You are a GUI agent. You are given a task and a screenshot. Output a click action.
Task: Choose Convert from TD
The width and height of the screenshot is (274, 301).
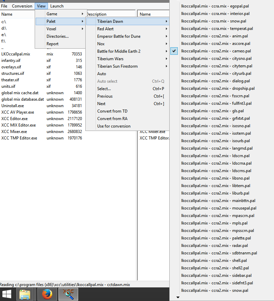pyautogui.click(x=127, y=111)
